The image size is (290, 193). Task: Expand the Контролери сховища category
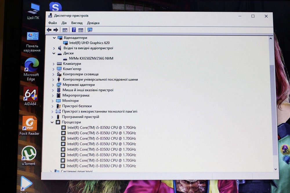tap(53, 74)
